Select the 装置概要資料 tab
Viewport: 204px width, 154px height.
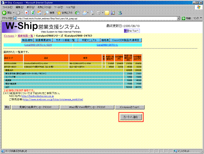click(43, 40)
